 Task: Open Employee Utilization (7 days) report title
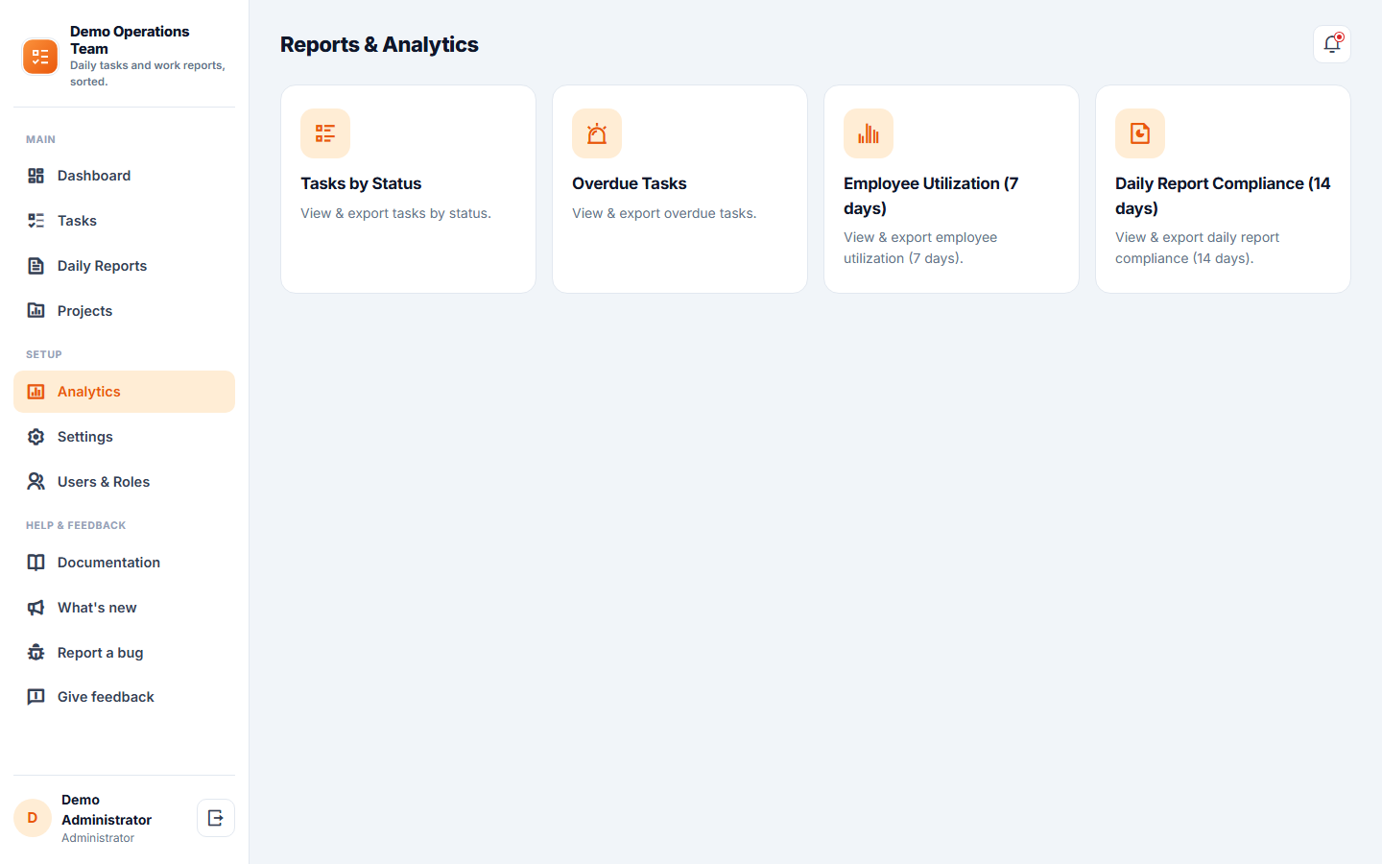pyautogui.click(x=931, y=196)
